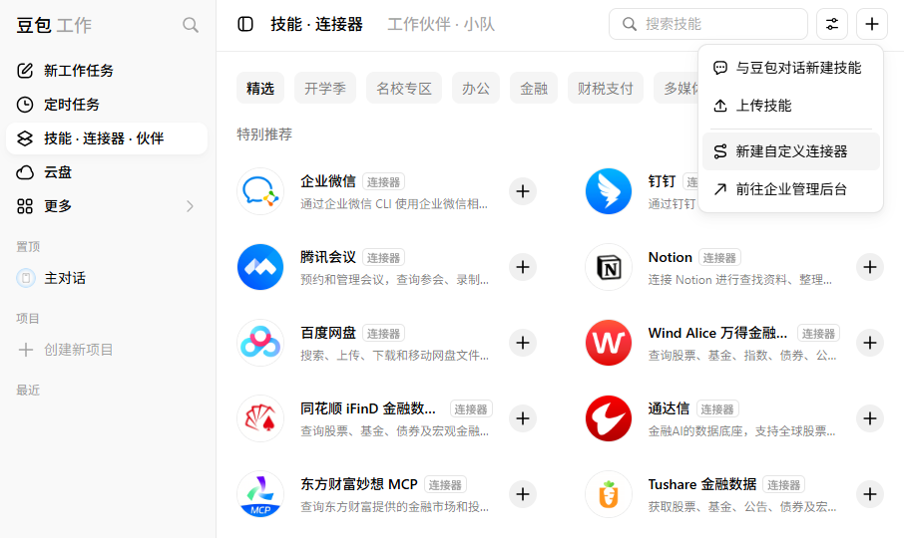Image resolution: width=904 pixels, height=538 pixels.
Task: Add the Tushare 金融数据 connector plus
Action: 870,494
